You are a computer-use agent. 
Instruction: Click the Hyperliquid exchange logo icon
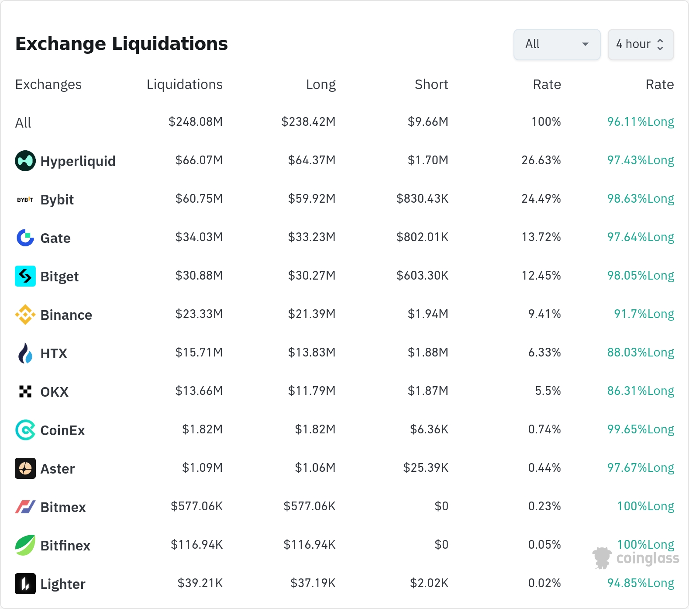point(25,161)
